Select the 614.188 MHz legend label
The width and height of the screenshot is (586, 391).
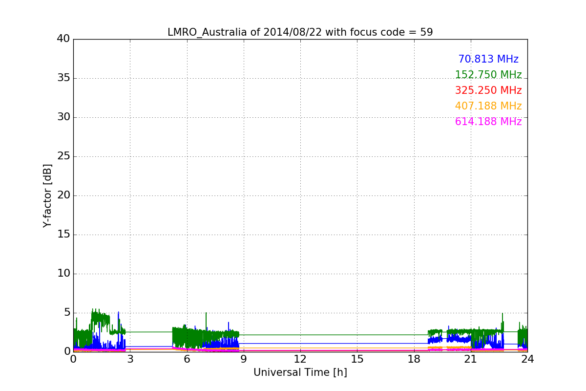pyautogui.click(x=488, y=122)
